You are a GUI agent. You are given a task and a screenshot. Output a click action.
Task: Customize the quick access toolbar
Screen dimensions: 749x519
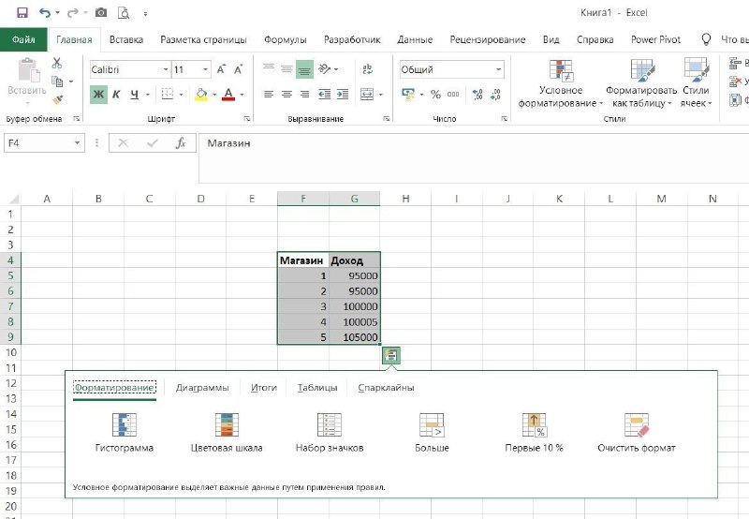(x=145, y=14)
